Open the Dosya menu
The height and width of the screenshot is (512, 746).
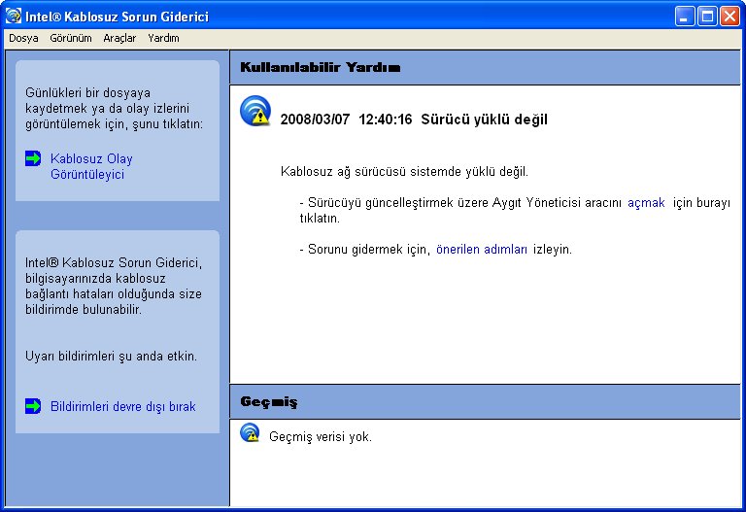click(23, 38)
